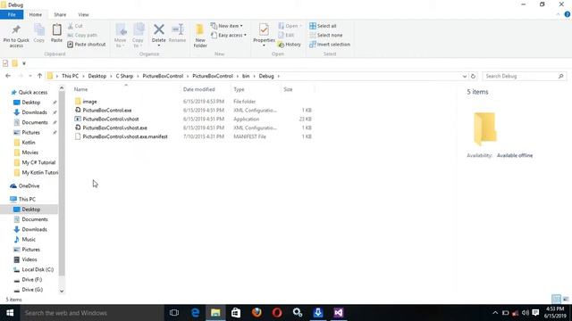Click C Sharp in the address path
The height and width of the screenshot is (321, 572).
click(124, 76)
